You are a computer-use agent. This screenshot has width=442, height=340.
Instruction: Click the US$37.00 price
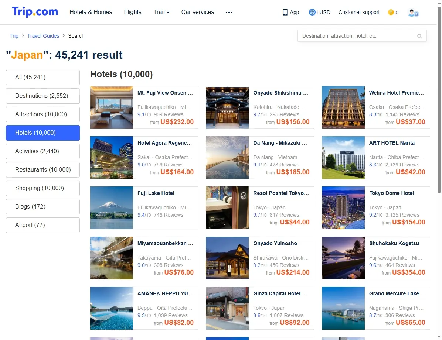pos(411,122)
